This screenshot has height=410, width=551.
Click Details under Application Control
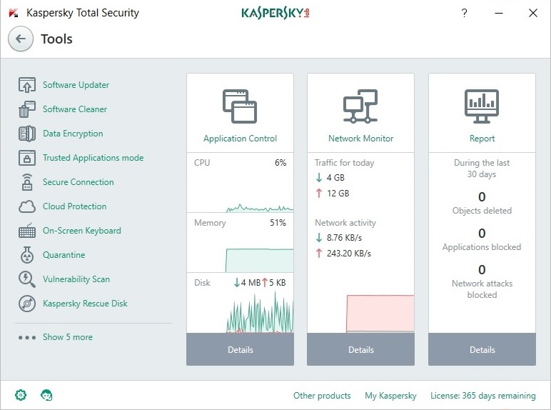pyautogui.click(x=240, y=349)
